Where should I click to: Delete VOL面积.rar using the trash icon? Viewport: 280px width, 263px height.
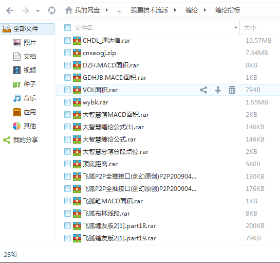(232, 90)
